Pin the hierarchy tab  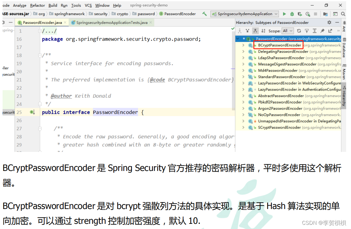point(322,31)
